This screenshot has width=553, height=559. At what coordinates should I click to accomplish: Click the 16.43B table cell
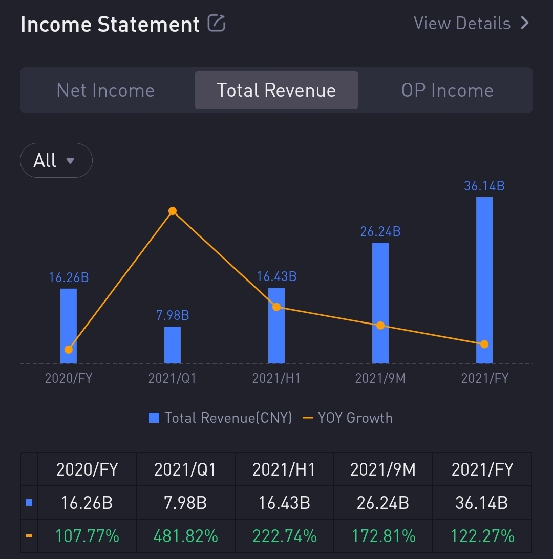(x=284, y=503)
